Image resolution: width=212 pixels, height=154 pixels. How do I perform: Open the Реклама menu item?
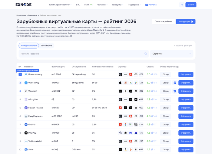pyautogui.click(x=151, y=5)
